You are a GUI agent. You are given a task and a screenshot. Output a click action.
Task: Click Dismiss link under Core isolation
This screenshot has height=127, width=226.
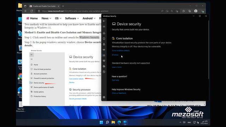click(115, 55)
